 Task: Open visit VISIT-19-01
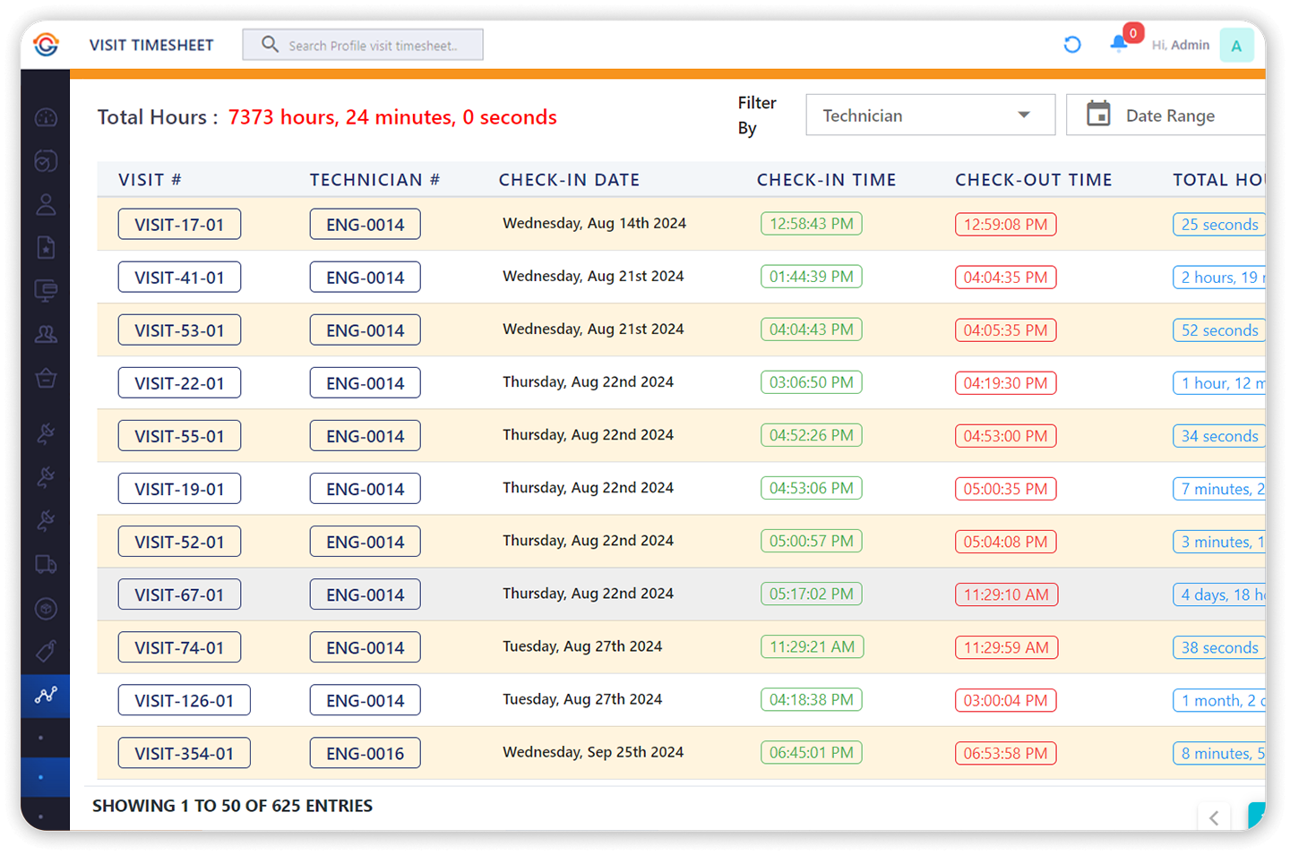click(x=179, y=488)
